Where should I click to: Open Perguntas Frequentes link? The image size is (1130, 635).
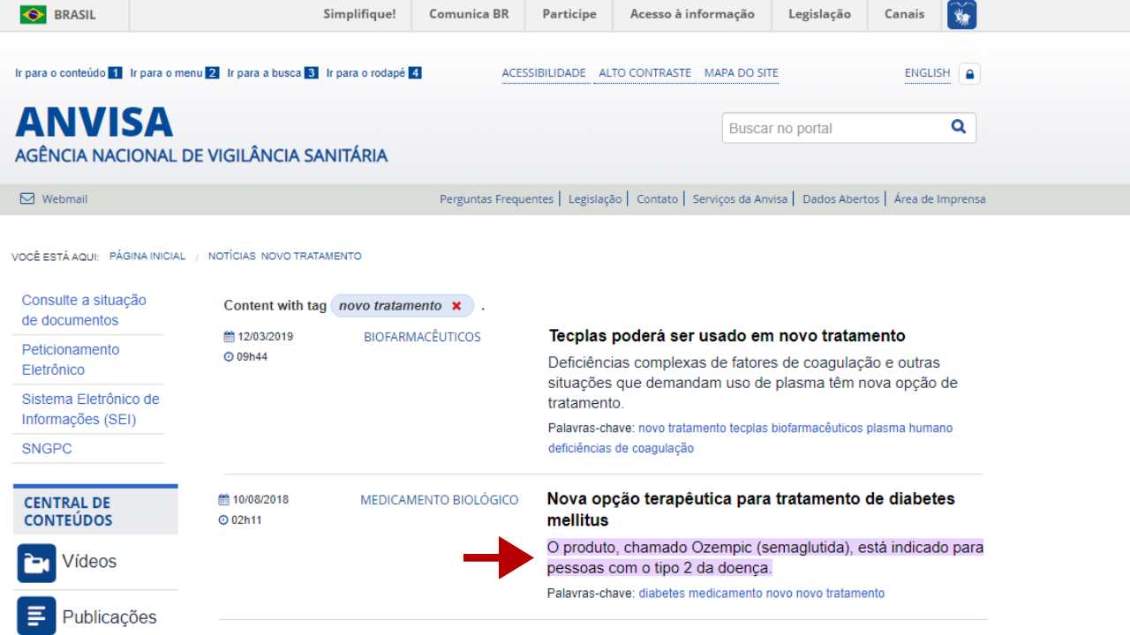pyautogui.click(x=496, y=199)
